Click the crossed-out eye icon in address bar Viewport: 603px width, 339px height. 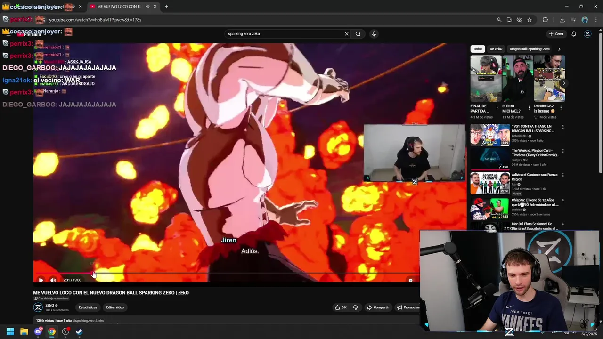coord(519,20)
